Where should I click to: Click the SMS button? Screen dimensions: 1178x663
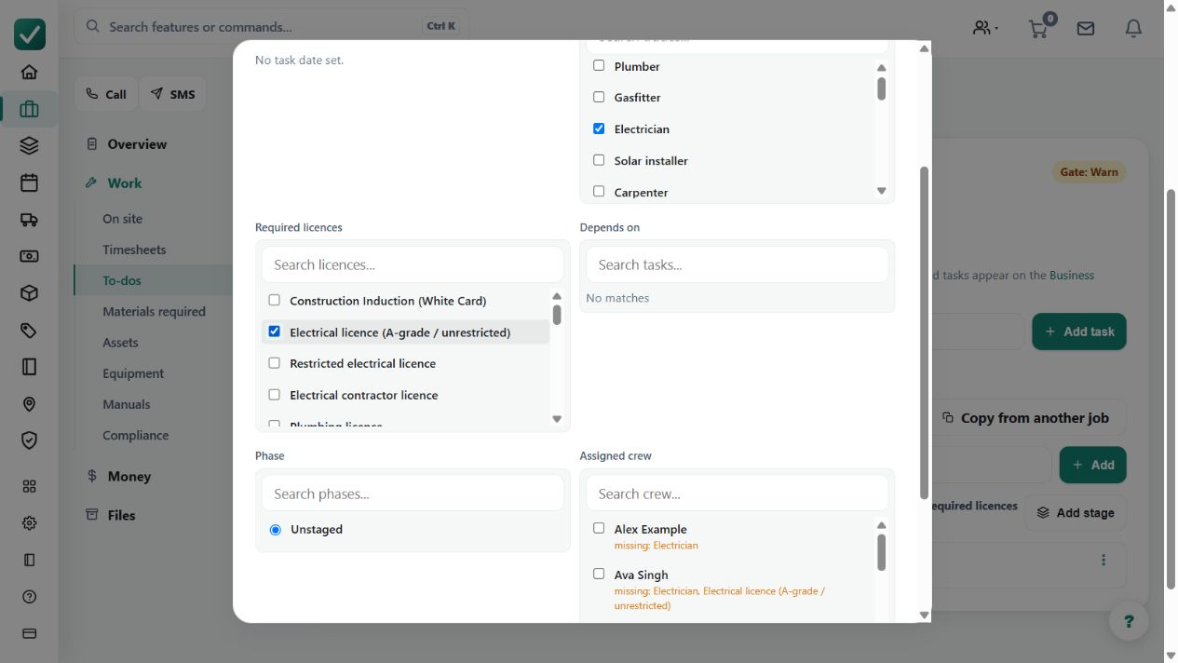pyautogui.click(x=173, y=94)
